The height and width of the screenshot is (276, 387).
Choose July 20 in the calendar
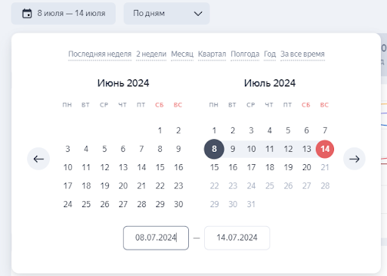click(x=307, y=167)
